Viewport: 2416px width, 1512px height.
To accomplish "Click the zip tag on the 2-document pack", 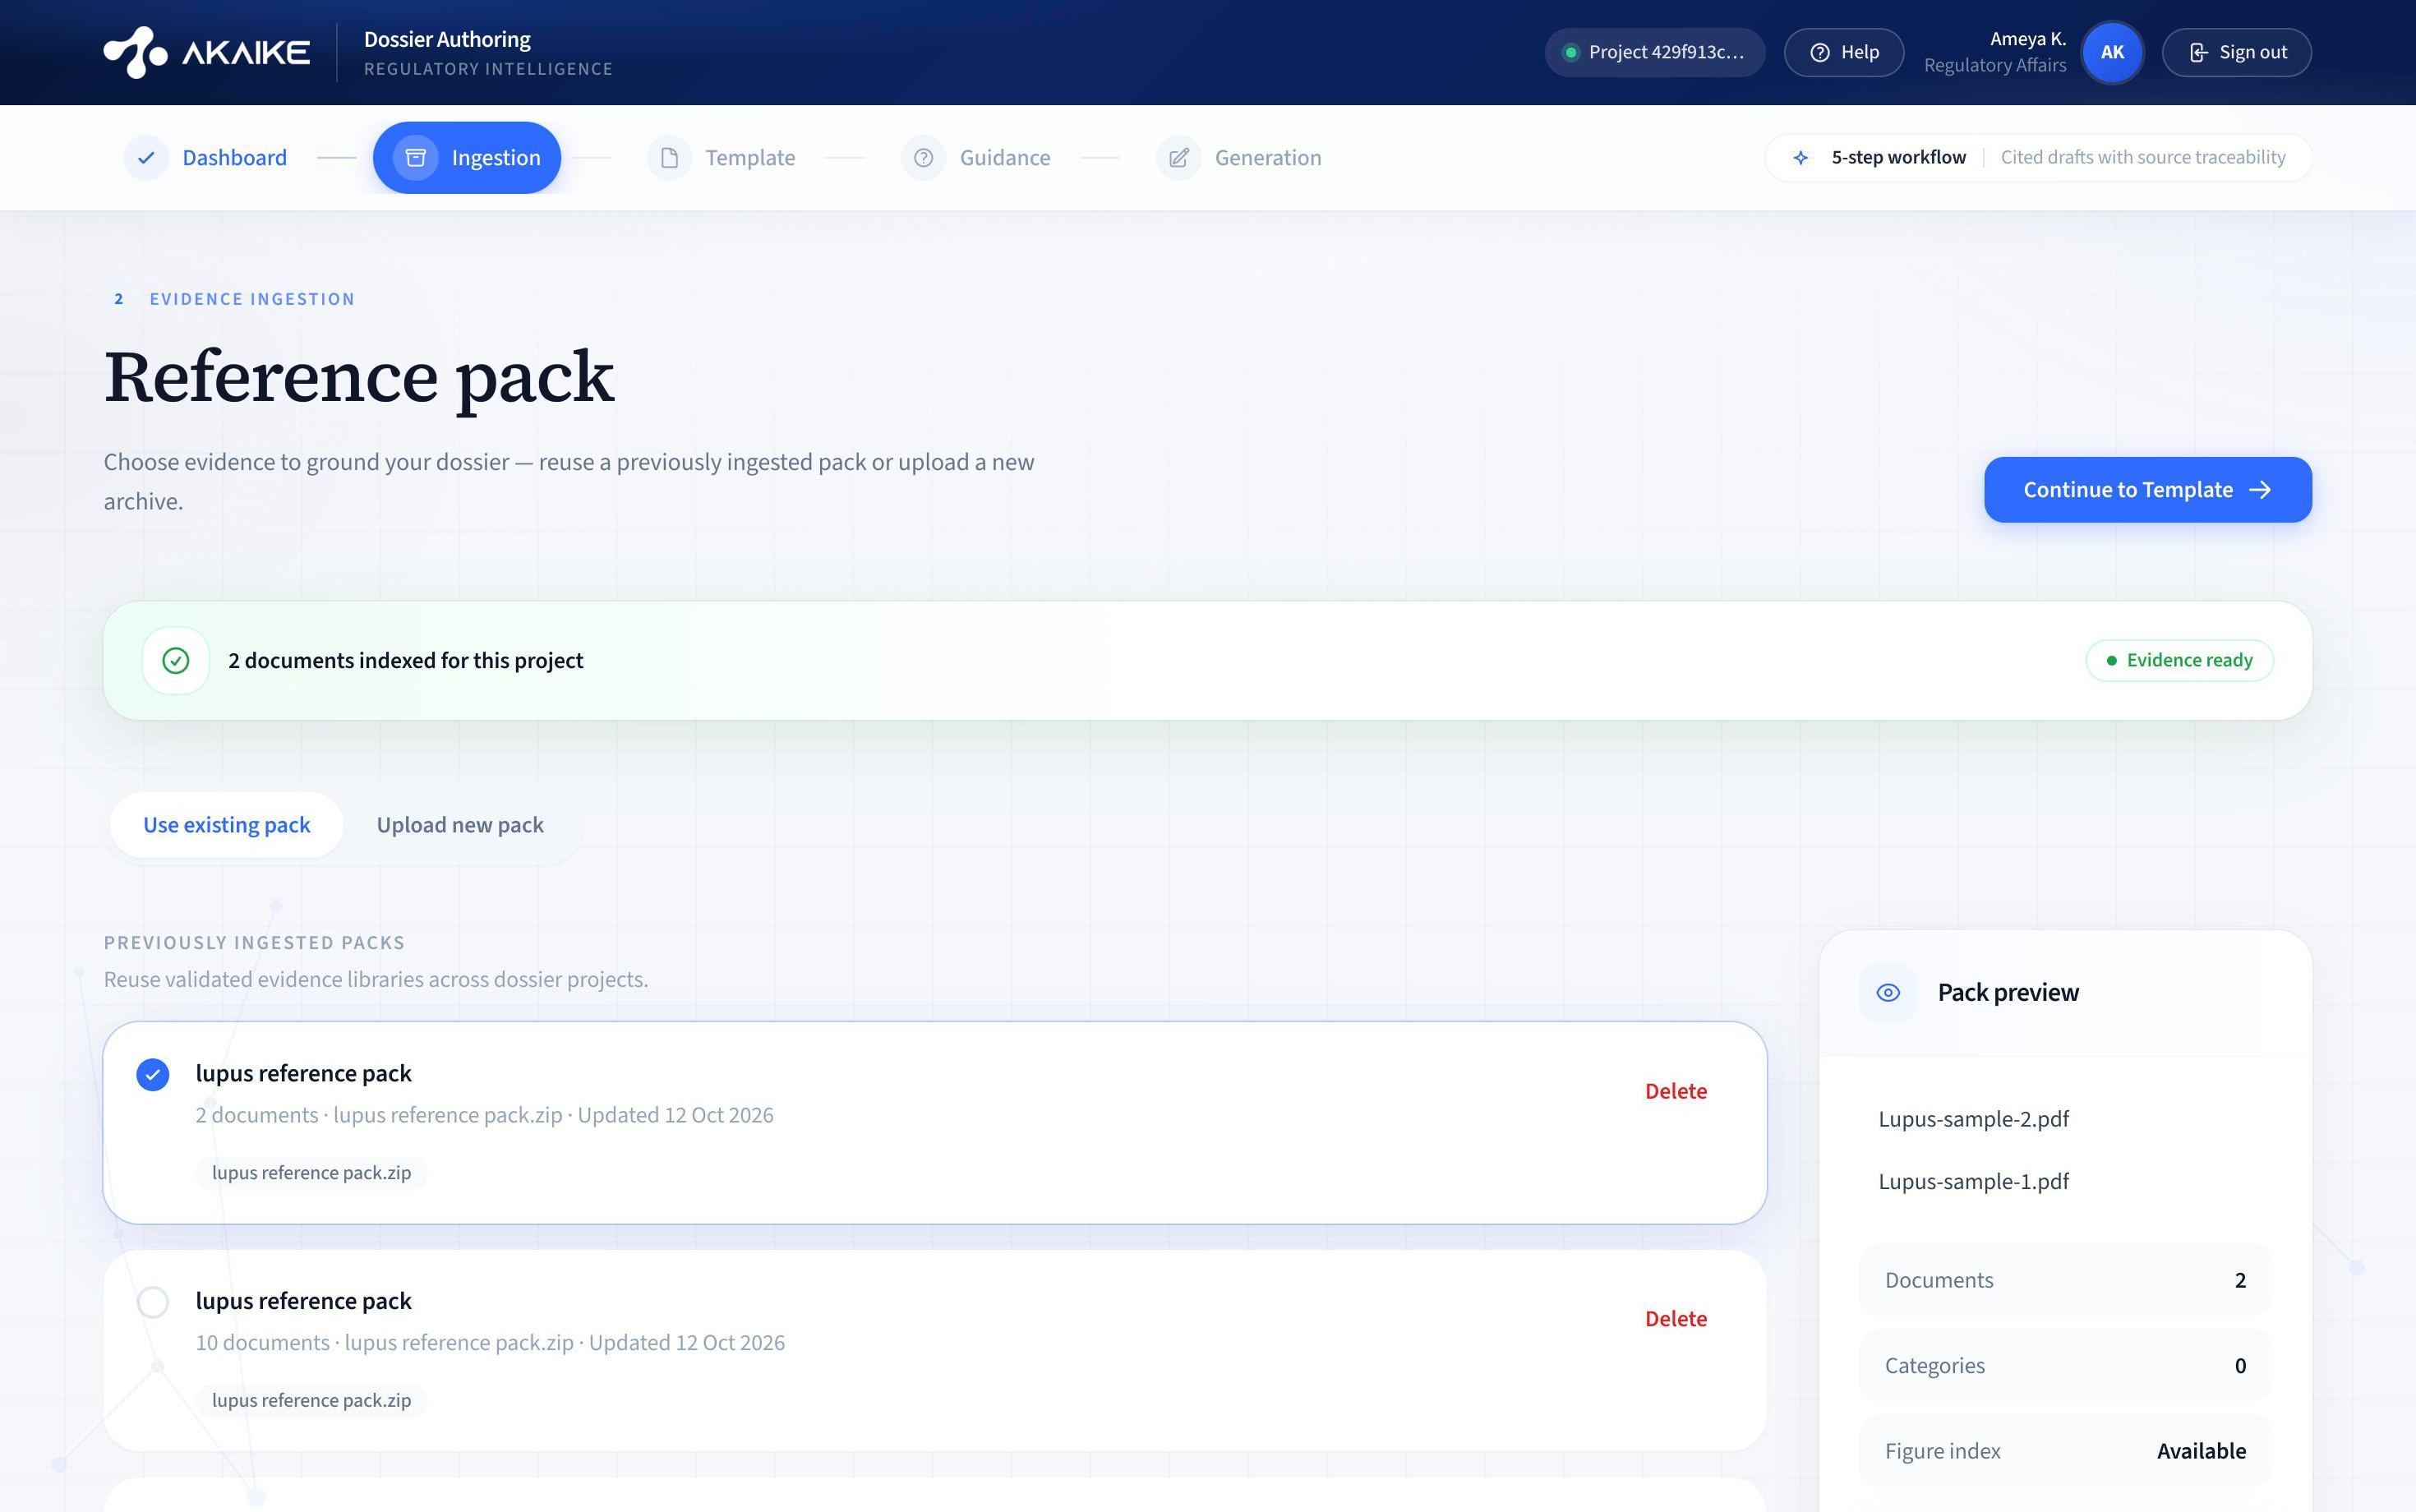I will tap(311, 1173).
